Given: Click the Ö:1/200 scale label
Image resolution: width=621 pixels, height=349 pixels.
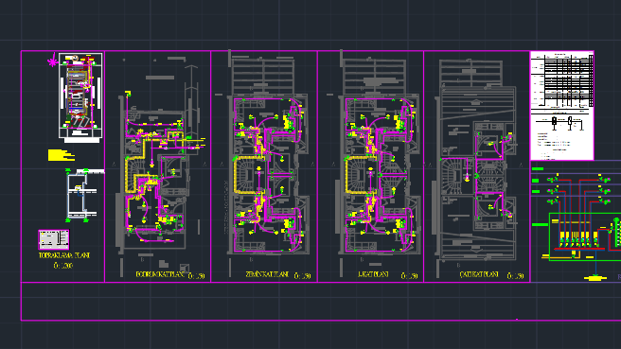Looking at the screenshot, I should pyautogui.click(x=63, y=266).
